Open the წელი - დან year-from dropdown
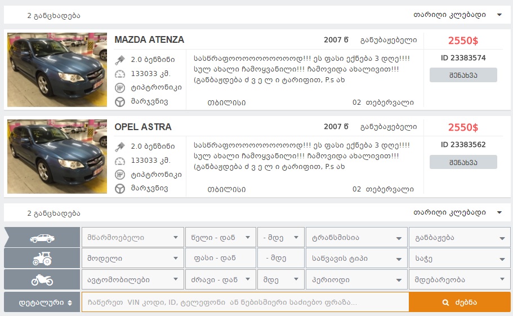The height and width of the screenshot is (316, 513). (x=221, y=238)
